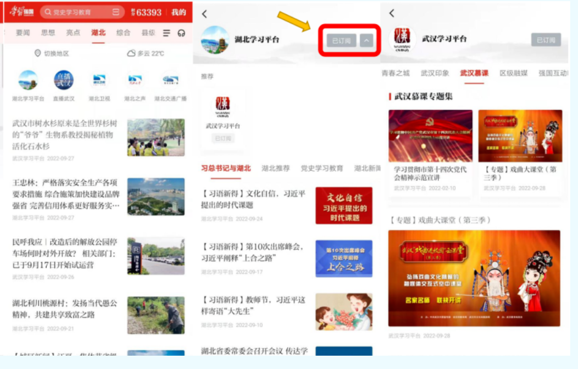Click the headphone audio icon
The image size is (578, 369).
[181, 33]
